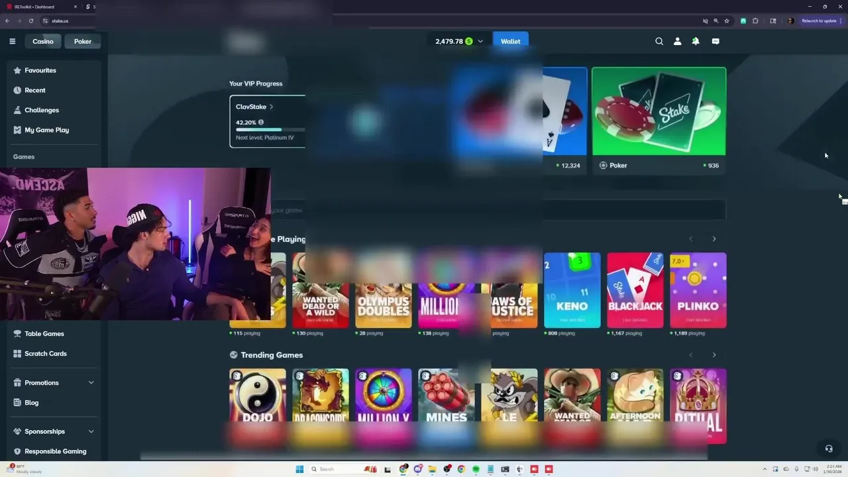This screenshot has height=477, width=848.
Task: Go to previous Continue Playing games
Action: pyautogui.click(x=690, y=239)
